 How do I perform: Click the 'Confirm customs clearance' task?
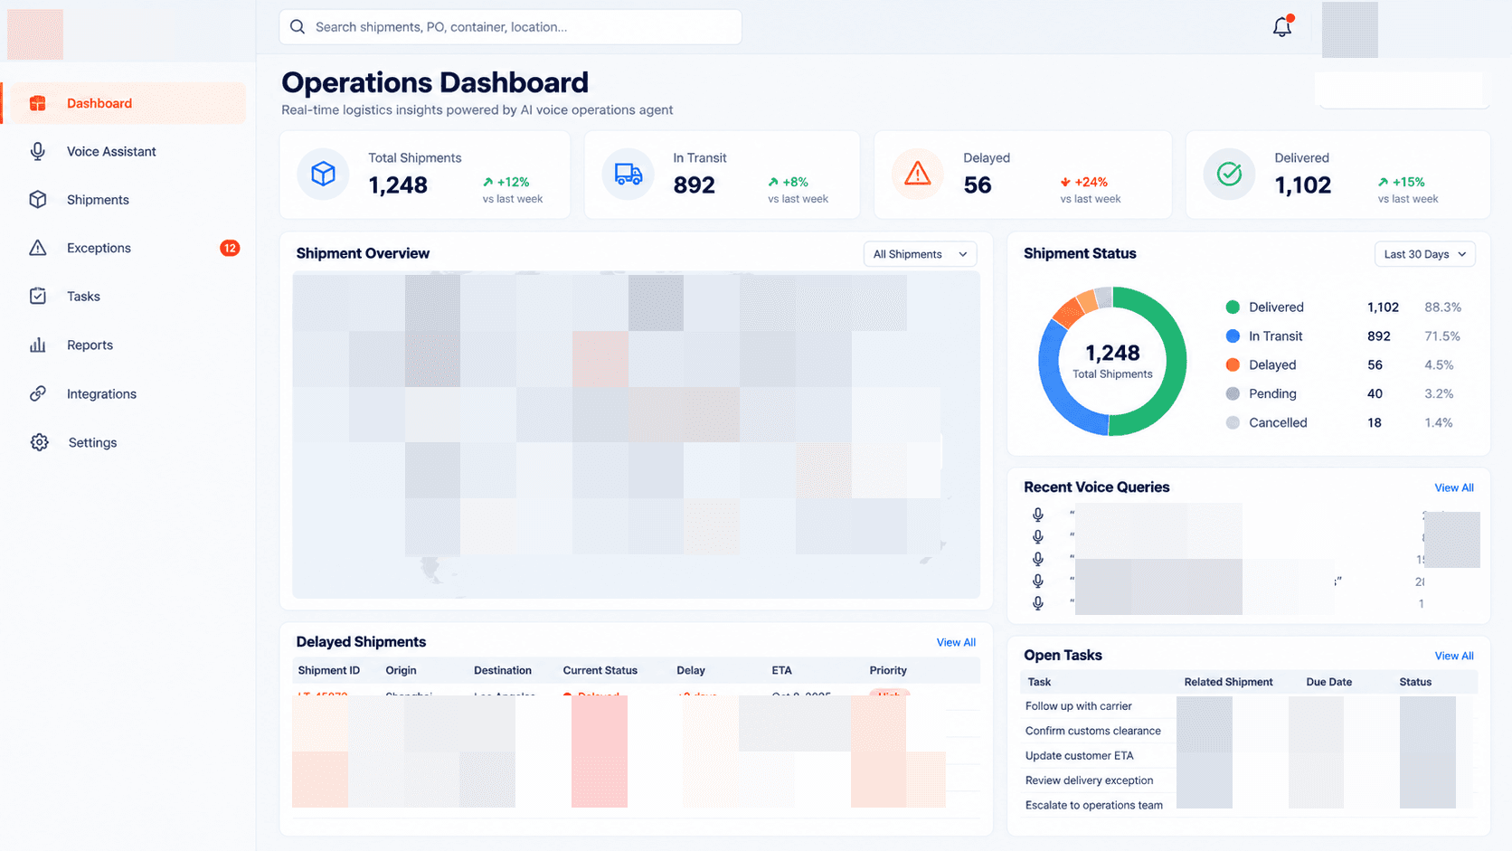point(1092,731)
